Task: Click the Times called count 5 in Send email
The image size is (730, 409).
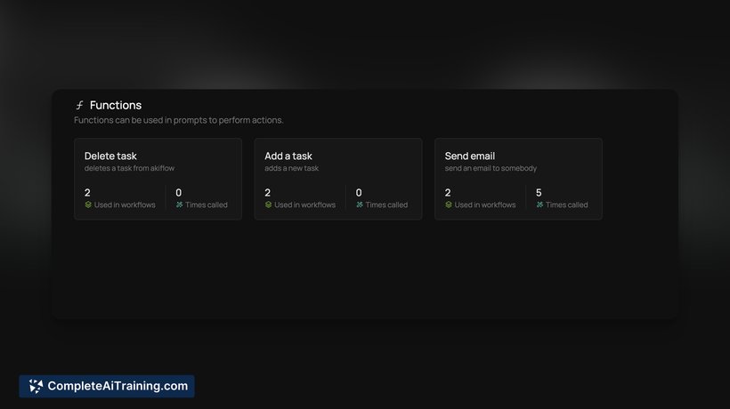Action: [539, 192]
